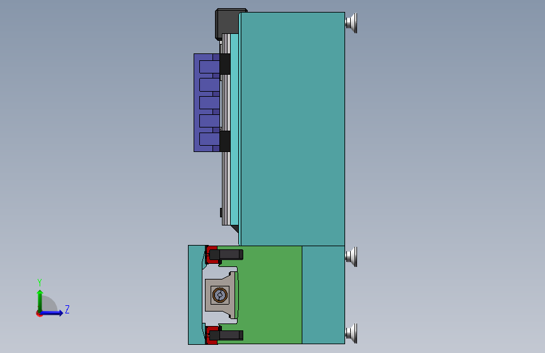Pick the dark gray motor cap on top
The height and width of the screenshot is (353, 545).
227,23
